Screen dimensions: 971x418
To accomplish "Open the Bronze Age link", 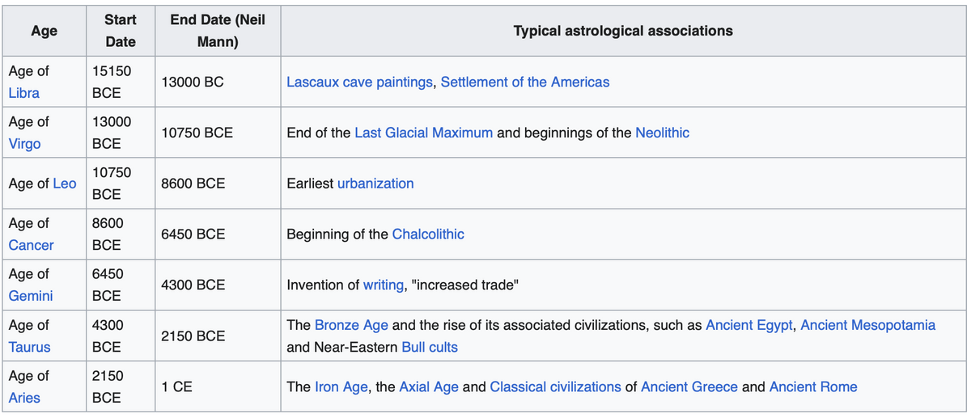I will click(351, 325).
